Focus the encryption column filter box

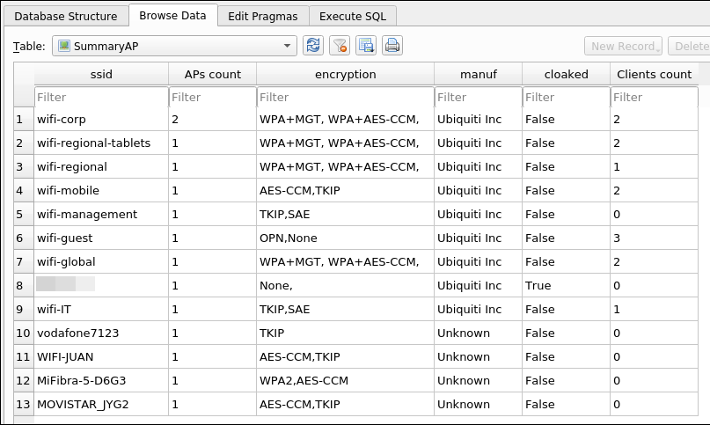point(345,97)
